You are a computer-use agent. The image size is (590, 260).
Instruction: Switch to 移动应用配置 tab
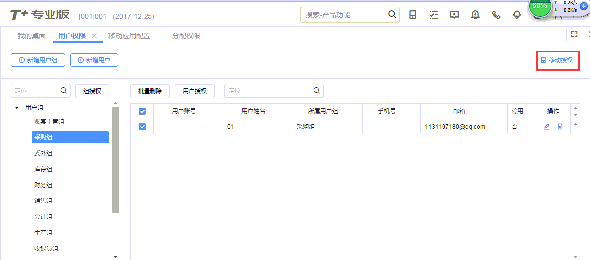(129, 36)
